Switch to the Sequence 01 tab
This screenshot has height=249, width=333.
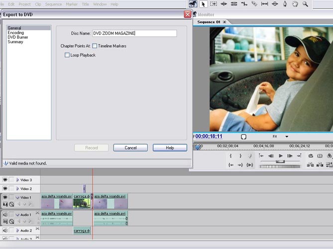[x=209, y=22]
